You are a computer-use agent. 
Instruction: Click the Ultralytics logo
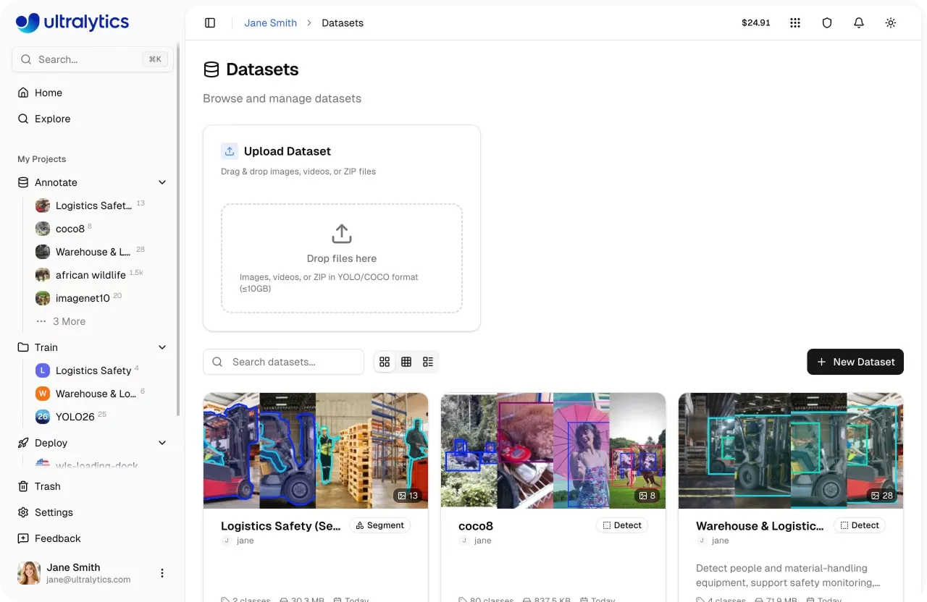pyautogui.click(x=72, y=22)
